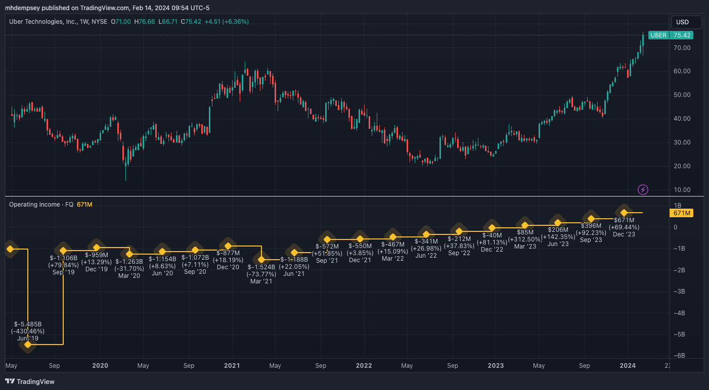The image size is (709, 390).
Task: Click the -6B operating income scale label
Action: coord(680,356)
